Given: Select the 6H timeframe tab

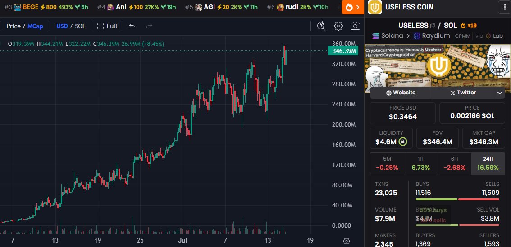Looking at the screenshot, I should point(454,163).
